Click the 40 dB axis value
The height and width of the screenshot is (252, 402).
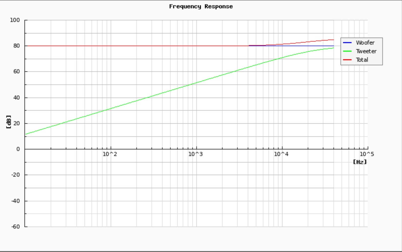pyautogui.click(x=16, y=98)
